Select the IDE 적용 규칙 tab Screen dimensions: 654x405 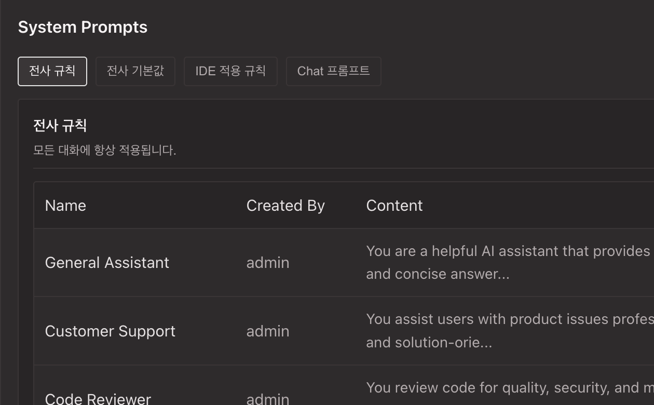[230, 71]
